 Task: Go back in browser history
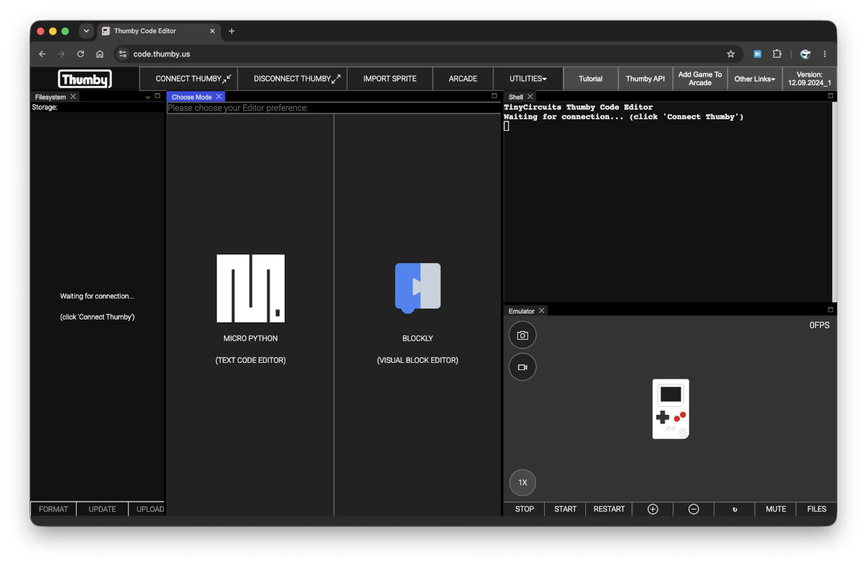point(42,53)
